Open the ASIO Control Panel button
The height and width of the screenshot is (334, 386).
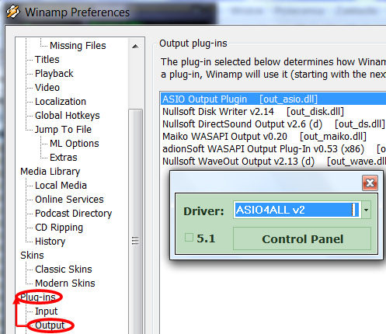[302, 238]
